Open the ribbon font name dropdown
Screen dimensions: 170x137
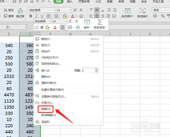(54, 10)
